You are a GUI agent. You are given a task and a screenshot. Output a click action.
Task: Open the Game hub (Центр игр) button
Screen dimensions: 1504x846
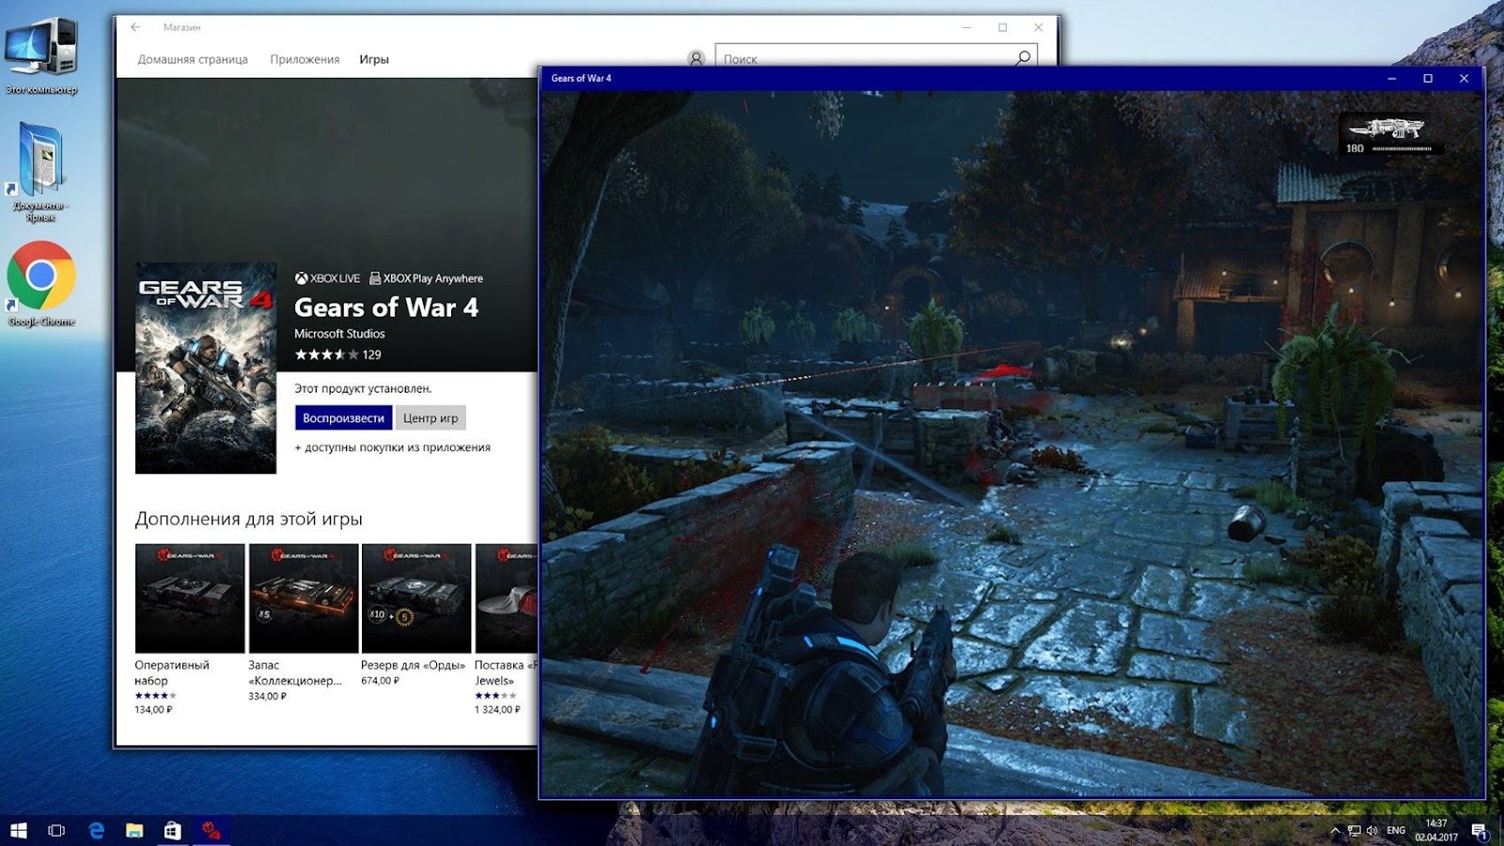[x=431, y=417]
